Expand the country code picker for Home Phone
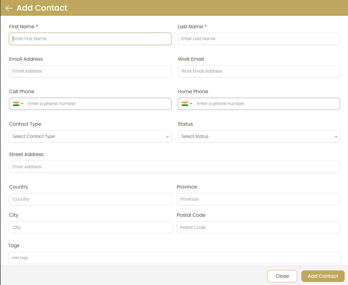This screenshot has width=348, height=285. pyautogui.click(x=191, y=103)
